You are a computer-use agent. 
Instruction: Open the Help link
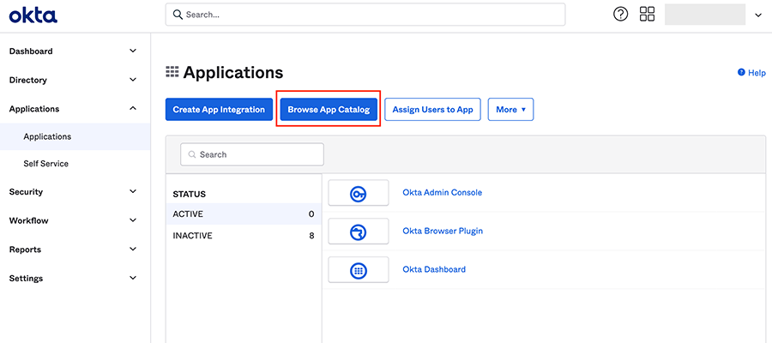coord(751,74)
